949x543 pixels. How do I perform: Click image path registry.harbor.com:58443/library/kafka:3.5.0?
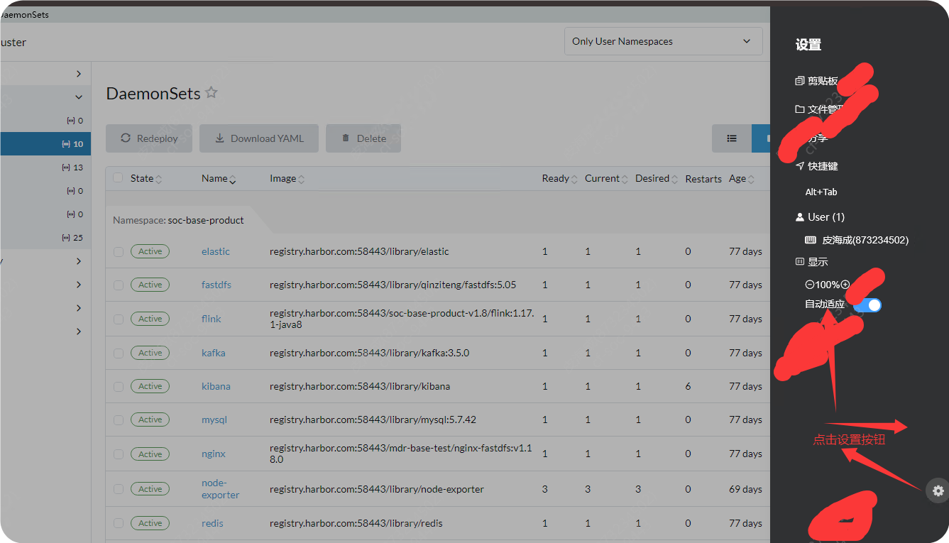pos(369,353)
